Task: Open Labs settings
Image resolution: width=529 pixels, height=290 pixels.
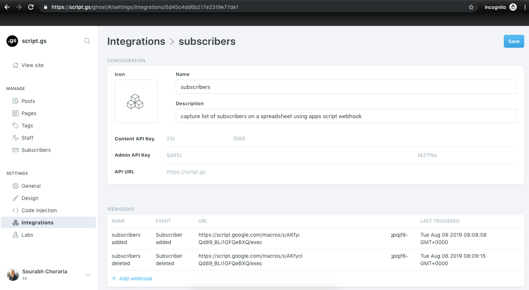Action: pyautogui.click(x=27, y=235)
